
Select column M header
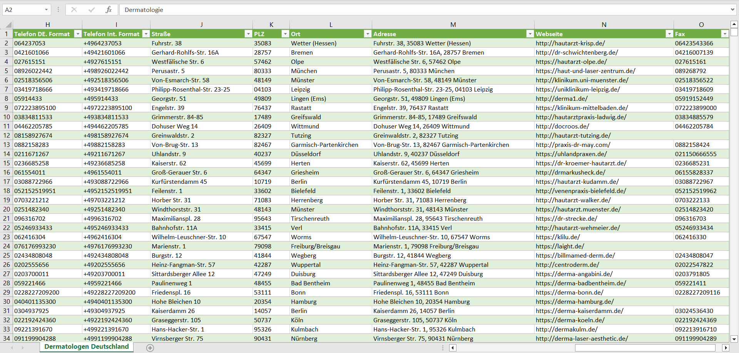coord(453,25)
